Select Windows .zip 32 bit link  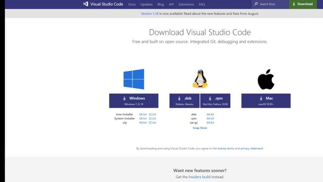152,122
